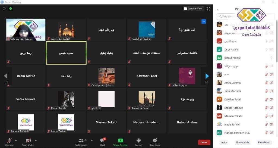Go to next page of video tiles

click(x=207, y=76)
